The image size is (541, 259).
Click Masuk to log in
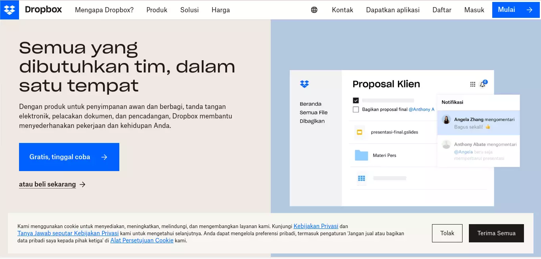(474, 10)
